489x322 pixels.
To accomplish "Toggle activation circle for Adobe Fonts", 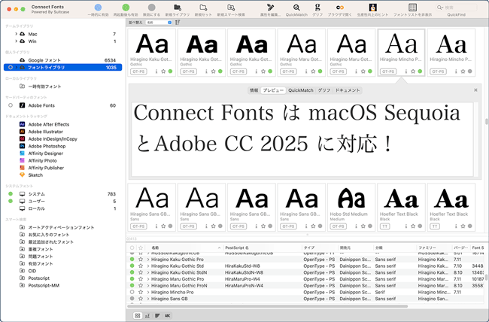I will coord(11,105).
